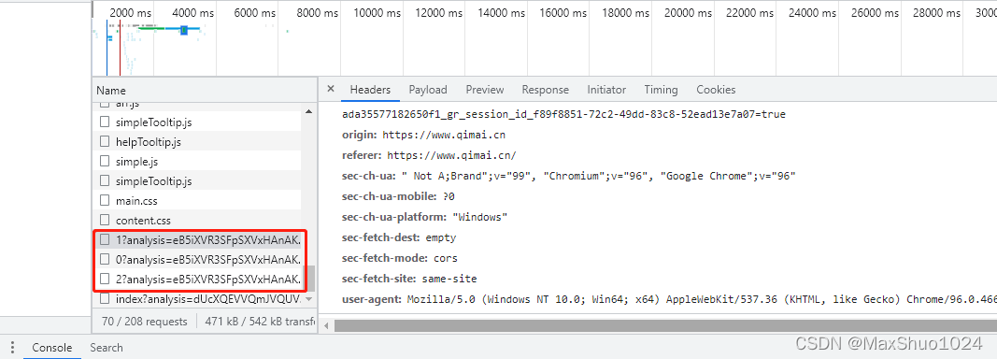The image size is (997, 359).
Task: Click the up arrow of the request list scrollbar
Action: (309, 111)
